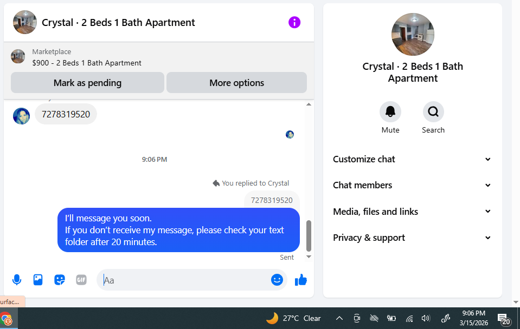
Task: Open Chrome from the taskbar
Action: pyautogui.click(x=7, y=319)
